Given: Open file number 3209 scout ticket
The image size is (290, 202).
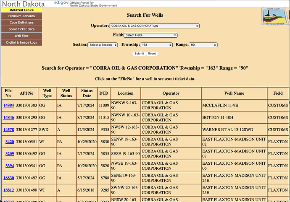Looking at the screenshot, I should 10,154.
